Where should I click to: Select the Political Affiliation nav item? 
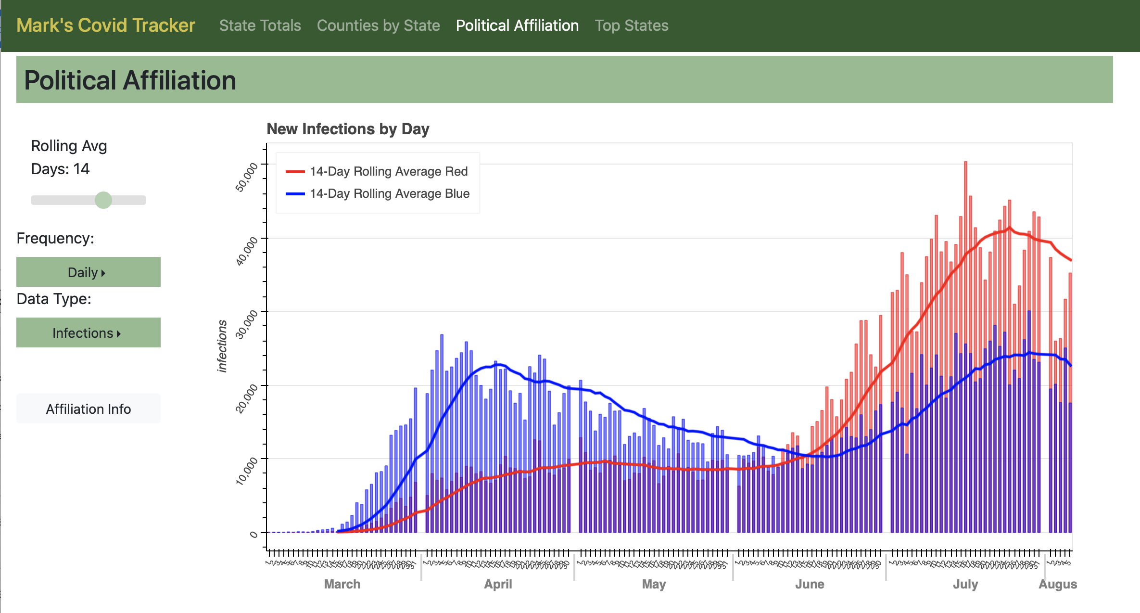(517, 26)
